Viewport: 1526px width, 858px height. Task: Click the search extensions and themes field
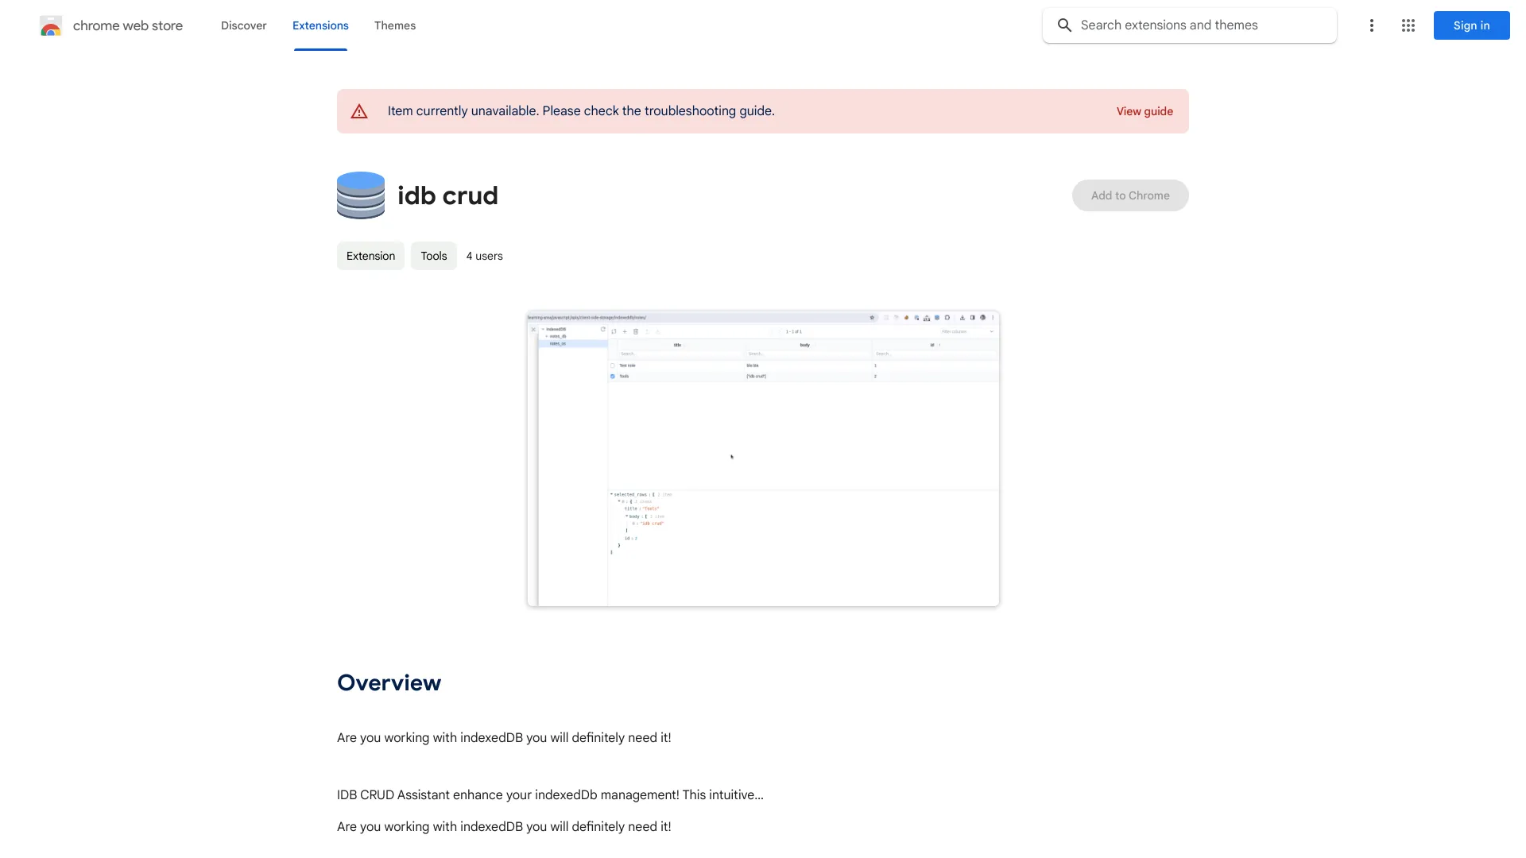coord(1189,25)
